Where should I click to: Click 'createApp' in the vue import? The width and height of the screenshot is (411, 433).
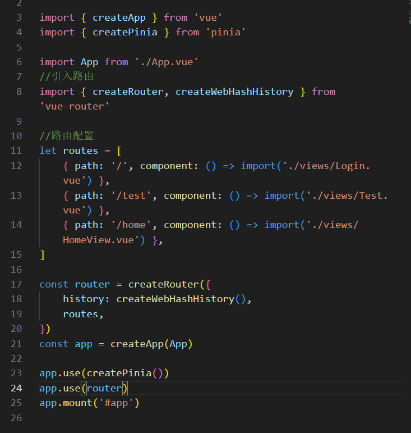coord(119,18)
